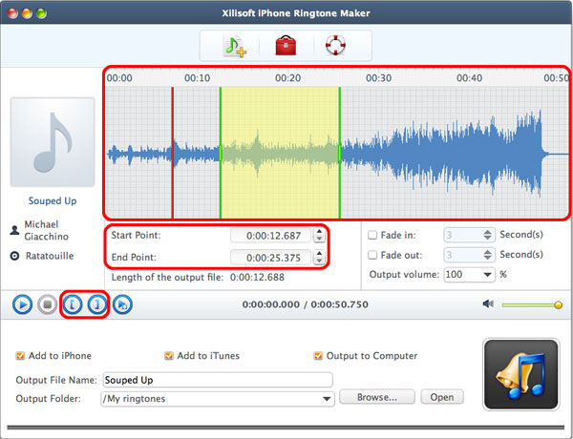Decrease the End Point value
Screen dimensions: 573x439
[319, 261]
